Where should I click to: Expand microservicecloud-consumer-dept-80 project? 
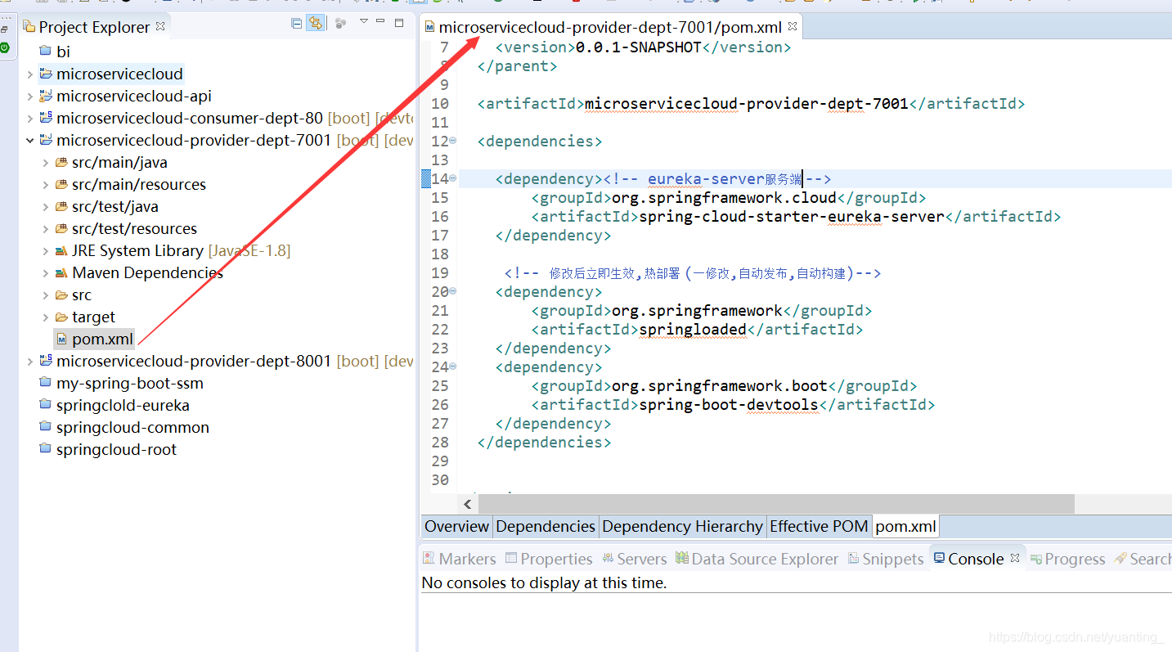point(30,119)
